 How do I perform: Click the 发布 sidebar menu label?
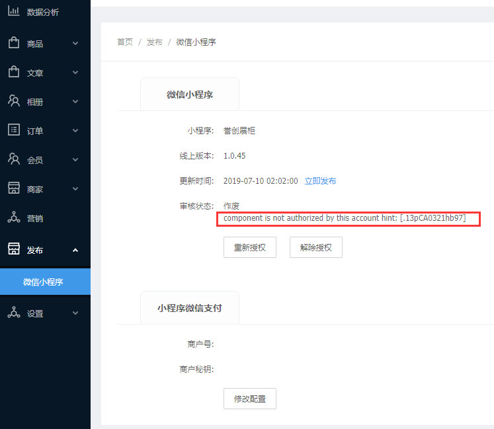tap(34, 250)
